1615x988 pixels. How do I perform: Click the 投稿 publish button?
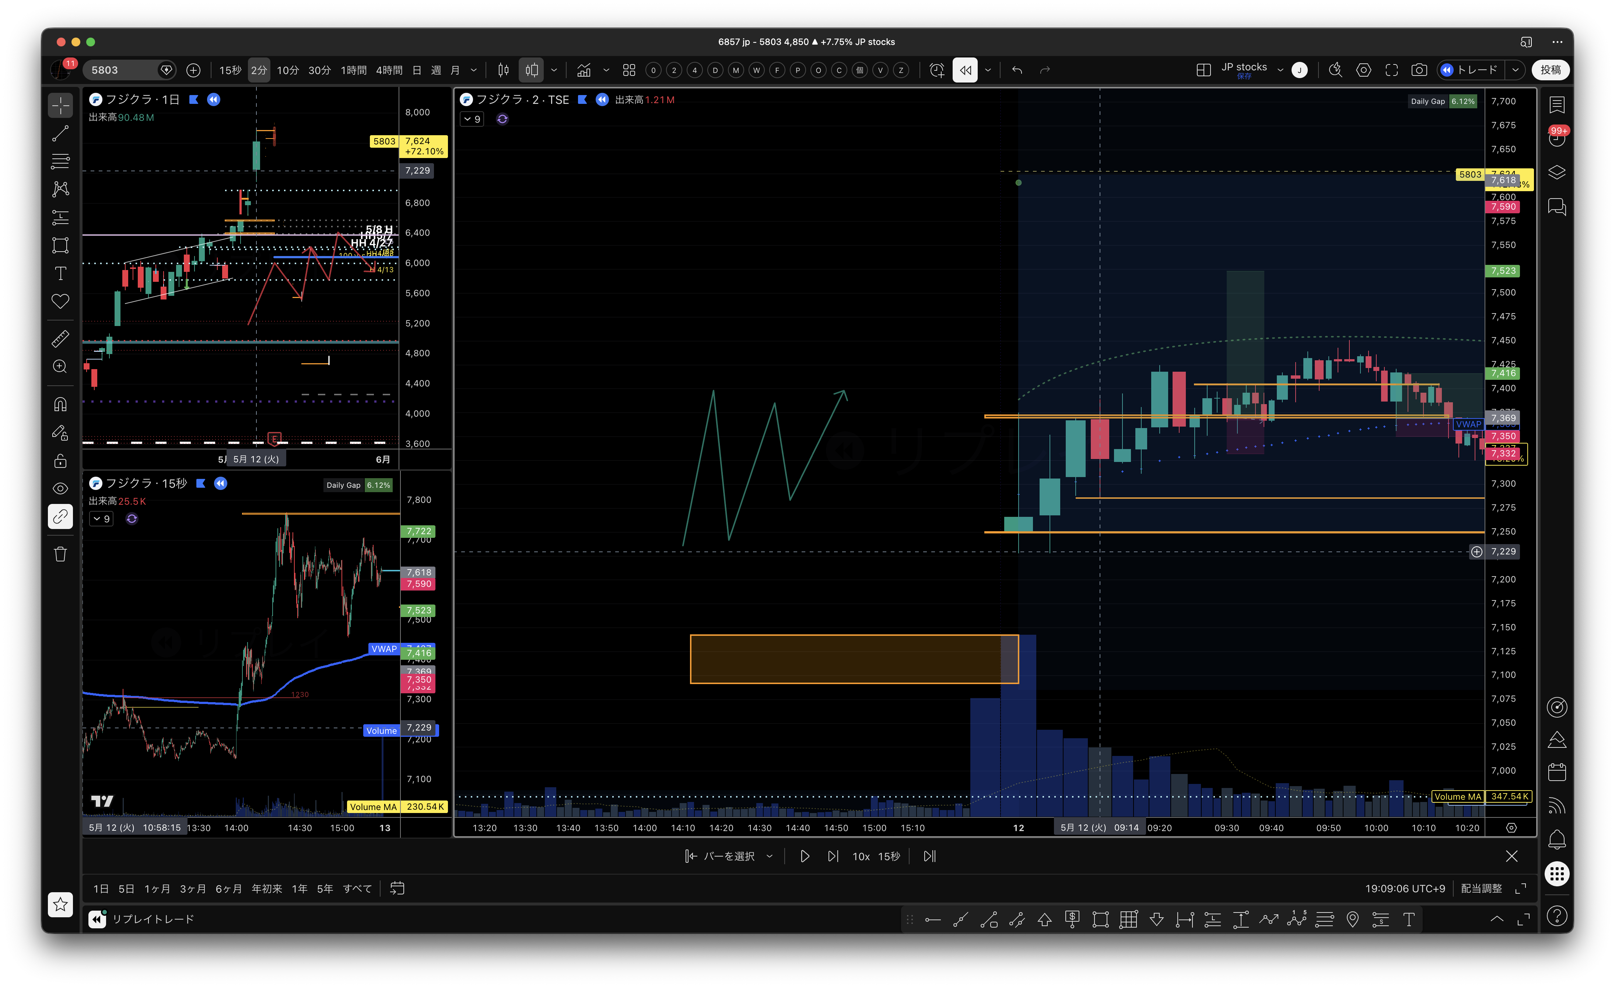[1551, 70]
